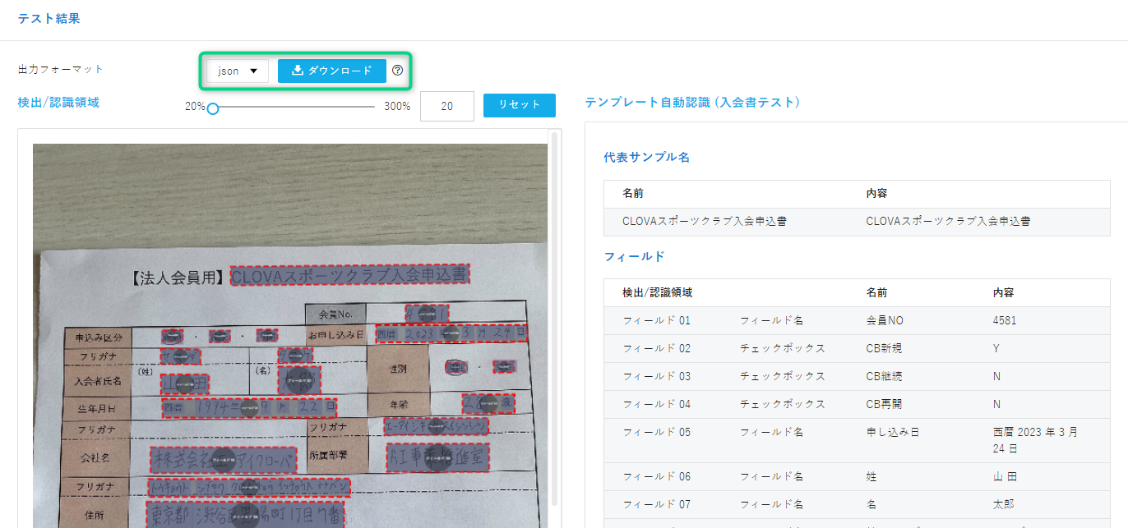Click the highlighted form title region on the image
This screenshot has height=528, width=1128.
coord(349,275)
